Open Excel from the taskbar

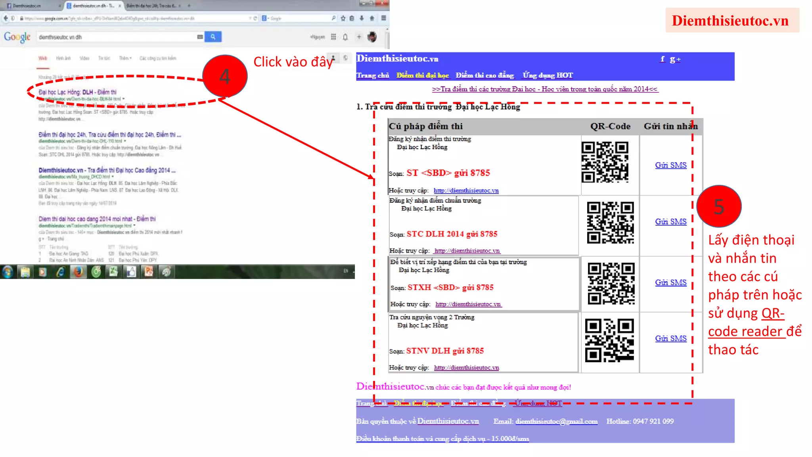[x=114, y=272]
